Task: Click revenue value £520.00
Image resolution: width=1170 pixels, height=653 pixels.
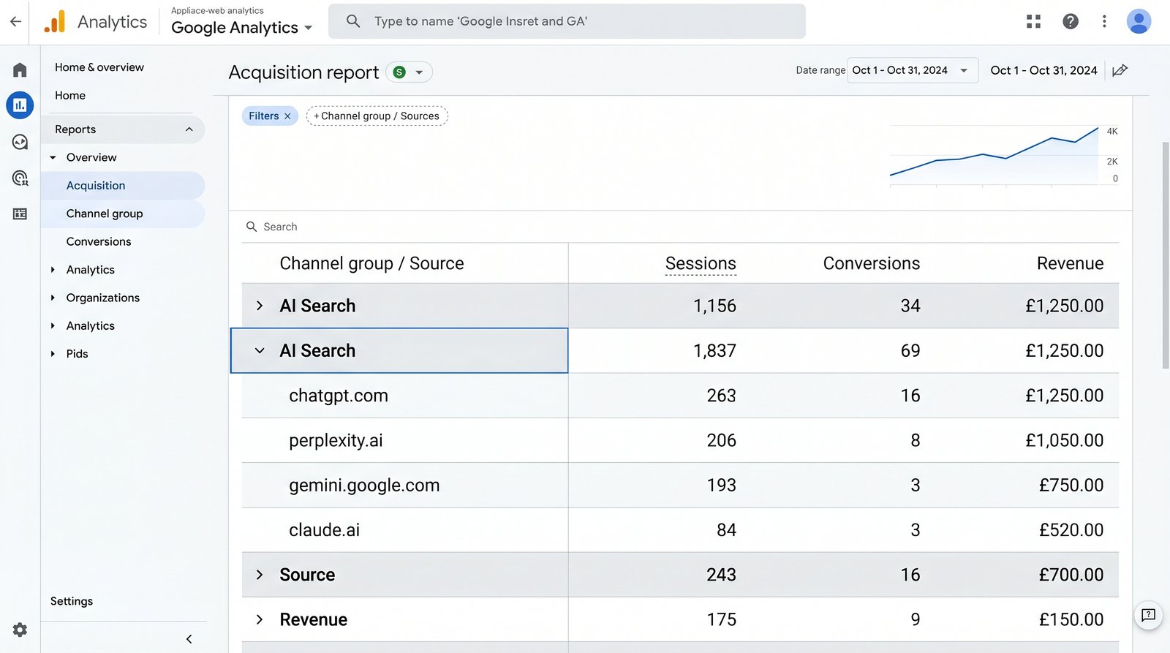Action: [x=1071, y=530]
